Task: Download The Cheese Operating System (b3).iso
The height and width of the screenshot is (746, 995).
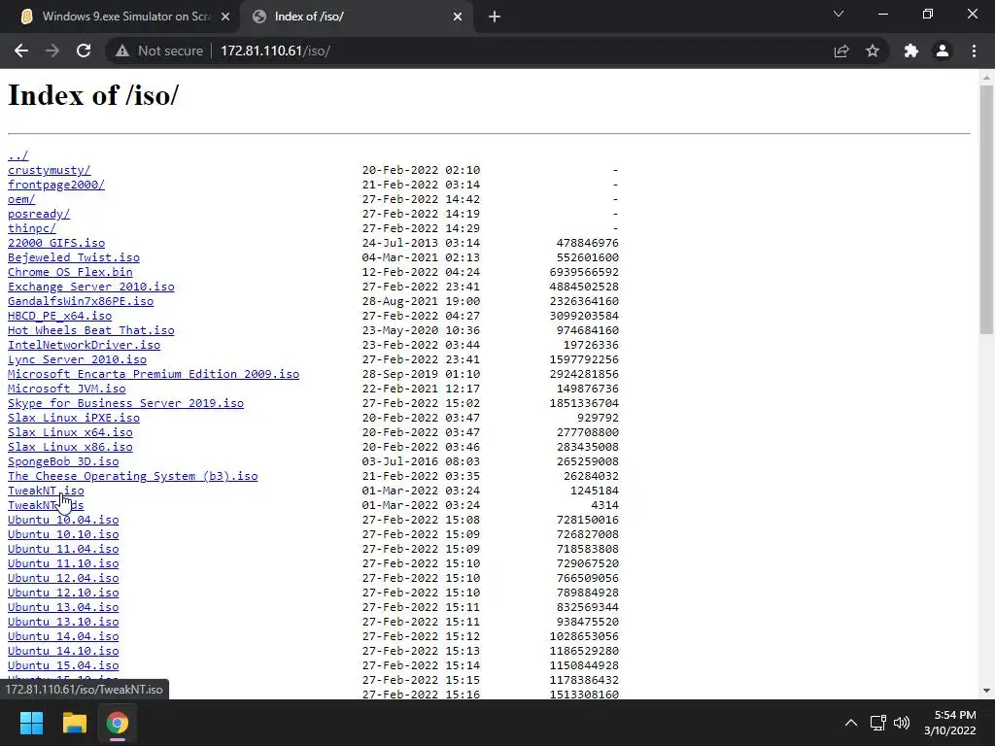Action: (132, 476)
